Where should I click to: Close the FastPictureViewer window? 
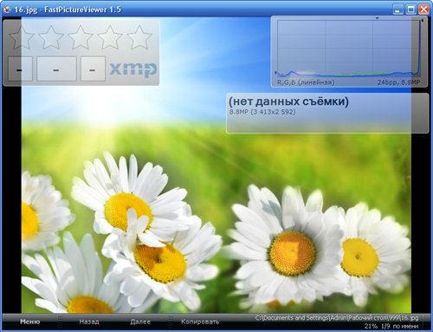pos(423,10)
